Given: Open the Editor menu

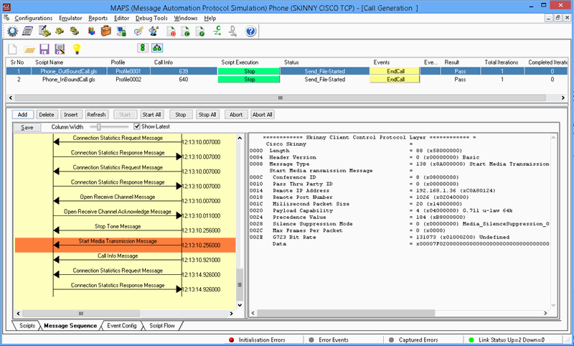Looking at the screenshot, I should tap(121, 18).
